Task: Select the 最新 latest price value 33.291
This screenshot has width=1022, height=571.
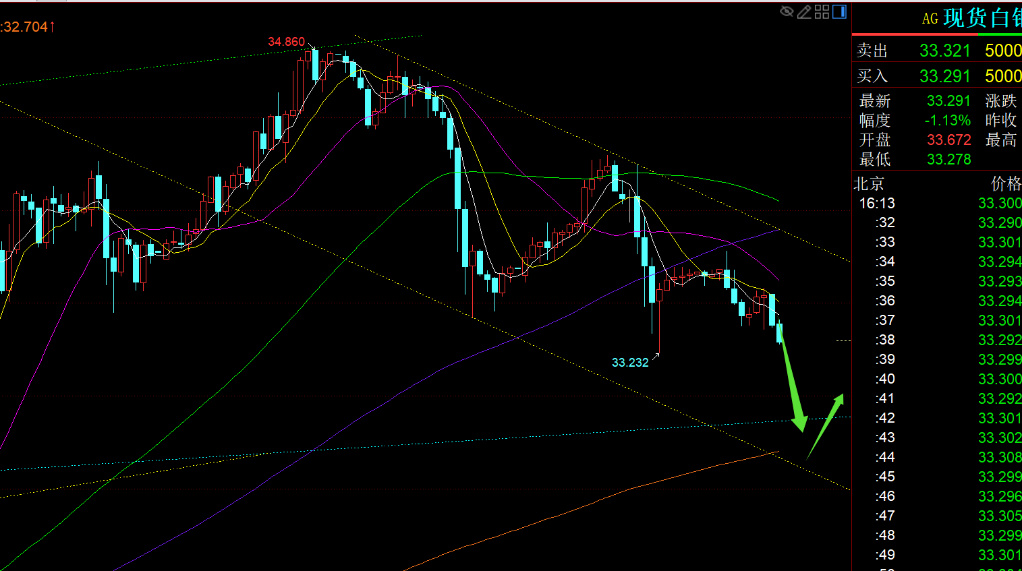Action: (948, 101)
